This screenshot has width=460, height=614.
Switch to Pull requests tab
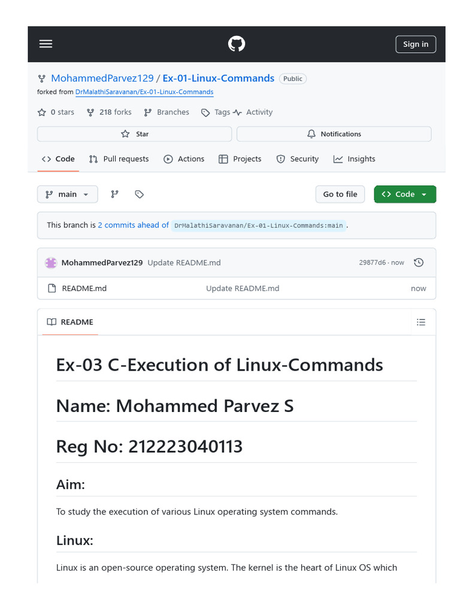pos(119,159)
